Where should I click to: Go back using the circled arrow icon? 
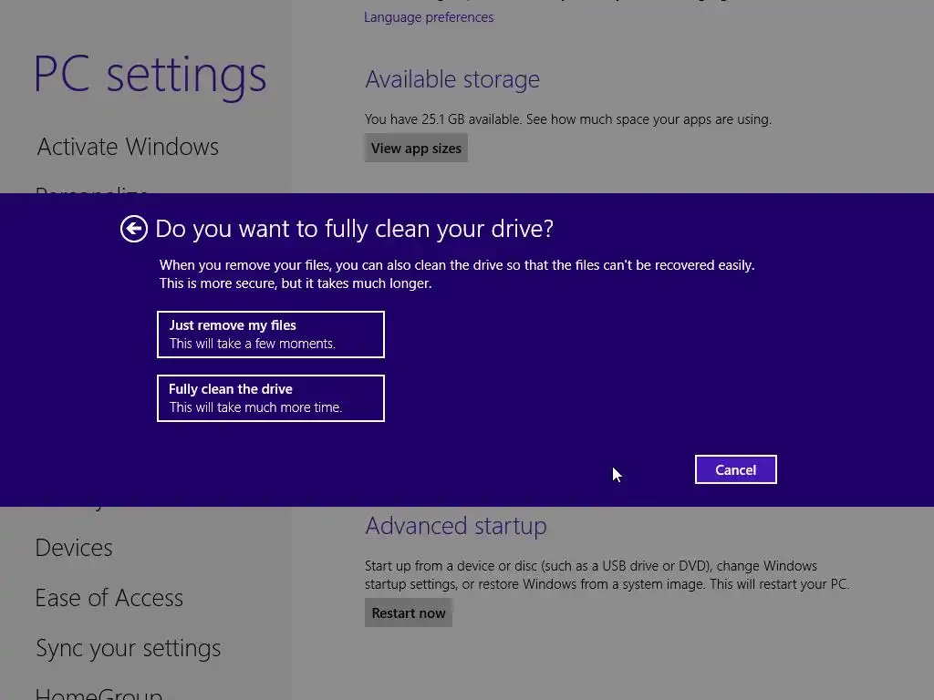[133, 229]
